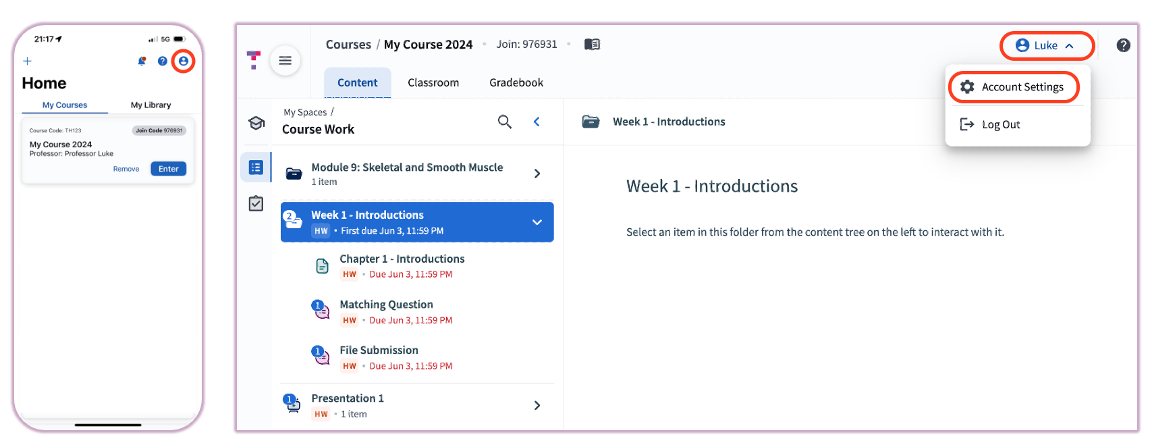Click the help question mark icon
The height and width of the screenshot is (443, 1150).
point(1124,45)
